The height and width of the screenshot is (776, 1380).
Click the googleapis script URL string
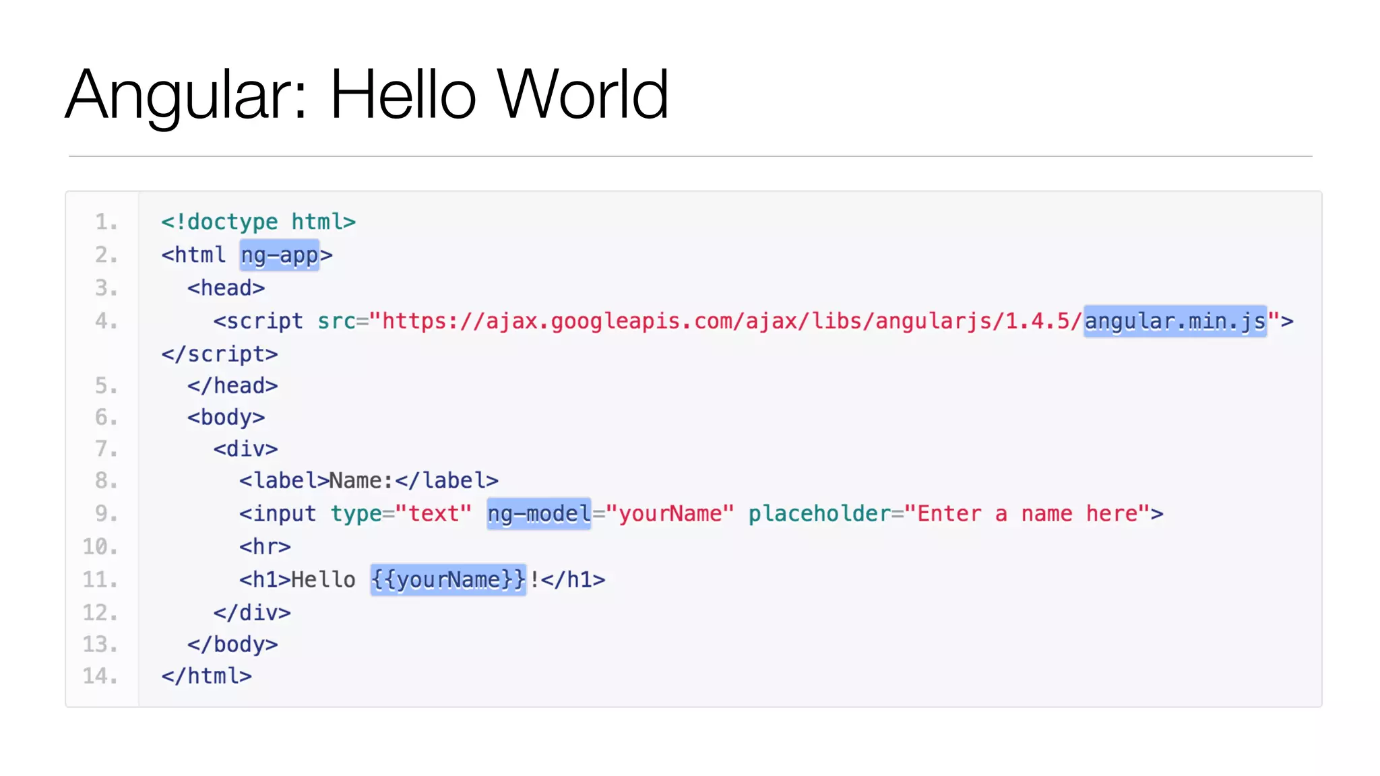pyautogui.click(x=824, y=321)
